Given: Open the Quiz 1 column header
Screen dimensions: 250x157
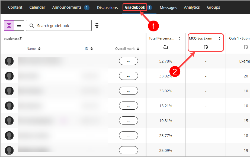Looking at the screenshot, I should (x=239, y=38).
